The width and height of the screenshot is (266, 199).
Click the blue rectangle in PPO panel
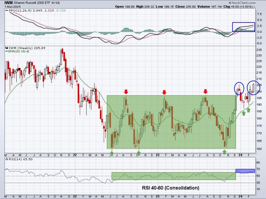point(243,27)
